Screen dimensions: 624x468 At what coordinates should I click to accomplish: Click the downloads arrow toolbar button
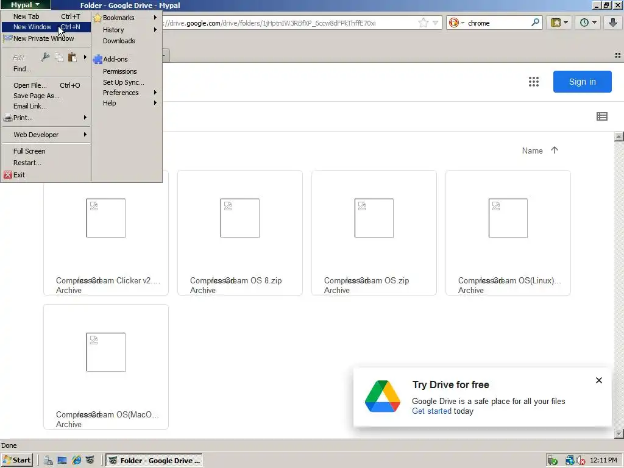(x=613, y=23)
